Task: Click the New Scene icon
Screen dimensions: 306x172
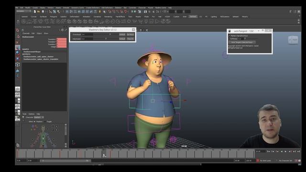Action: (35, 11)
